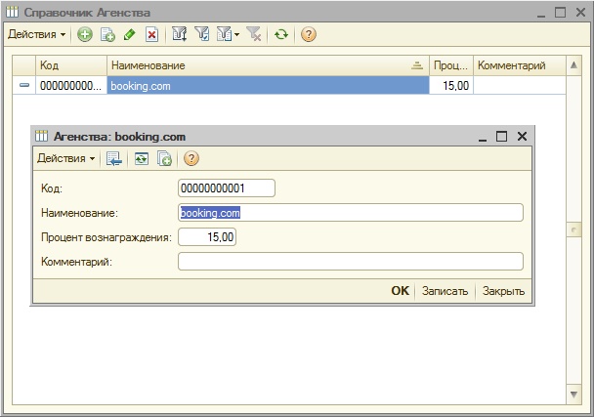
Task: Edit the current item with the green pencil icon
Action: pos(130,34)
